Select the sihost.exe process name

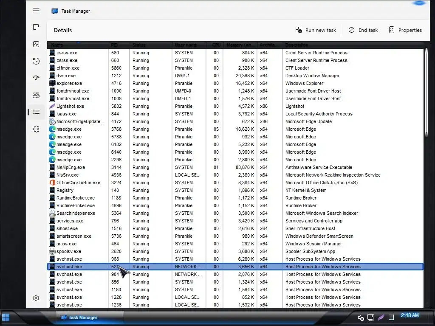[x=67, y=228]
